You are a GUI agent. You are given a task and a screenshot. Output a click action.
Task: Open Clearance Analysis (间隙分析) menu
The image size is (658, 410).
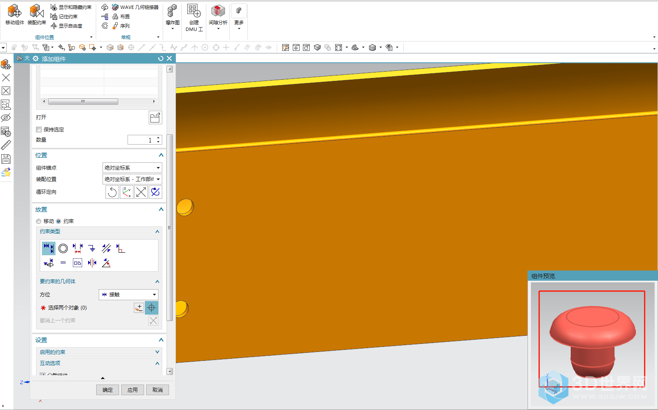[218, 17]
